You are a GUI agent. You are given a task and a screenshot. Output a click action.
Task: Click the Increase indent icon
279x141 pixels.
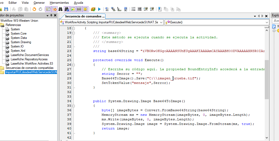tap(146, 9)
